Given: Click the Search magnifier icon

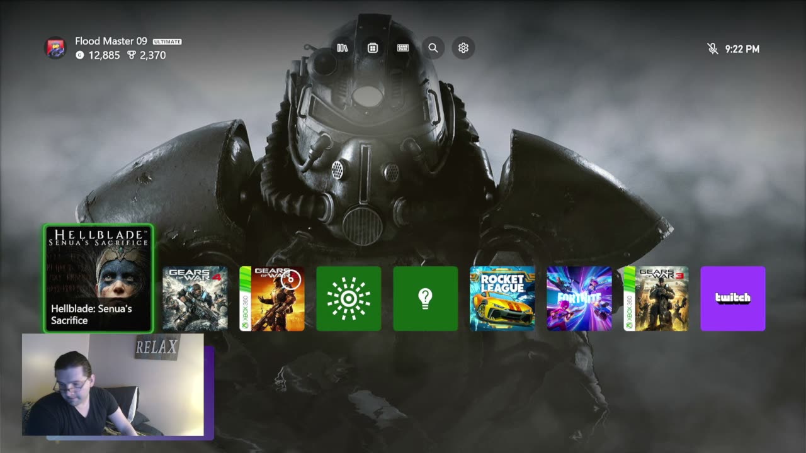Looking at the screenshot, I should coord(433,48).
